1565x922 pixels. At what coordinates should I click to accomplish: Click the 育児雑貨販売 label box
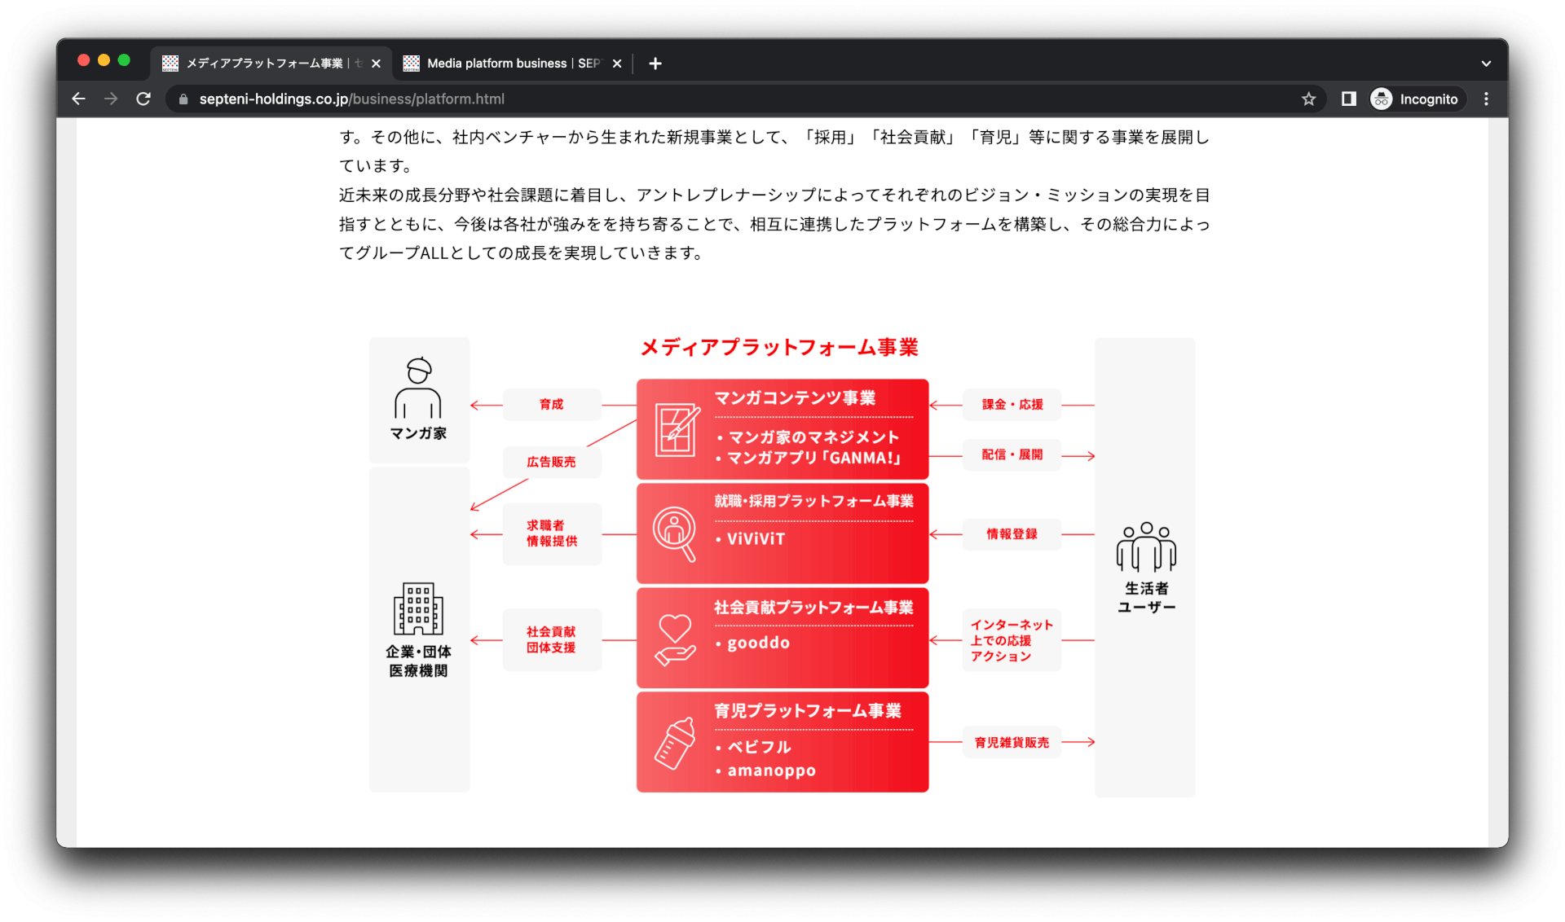click(x=1012, y=742)
